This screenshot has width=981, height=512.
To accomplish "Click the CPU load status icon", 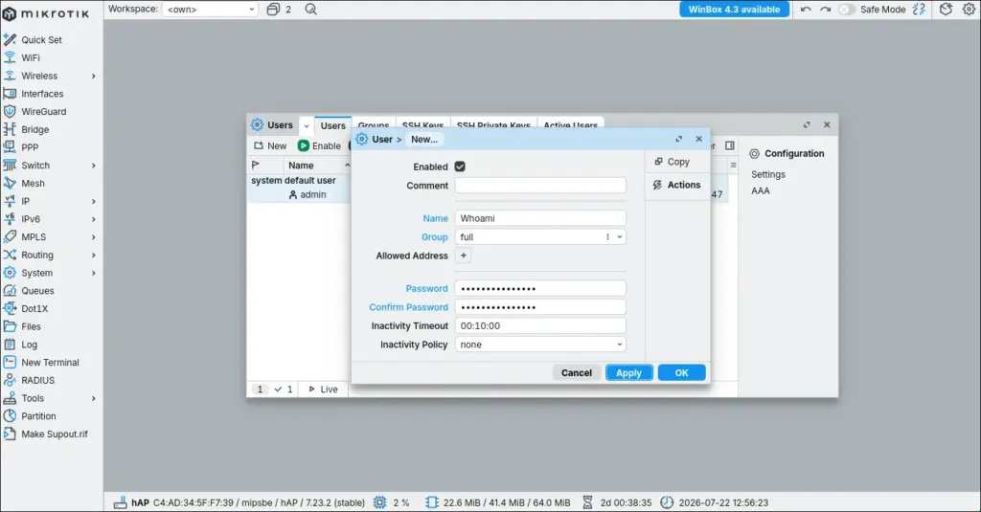I will [x=379, y=502].
